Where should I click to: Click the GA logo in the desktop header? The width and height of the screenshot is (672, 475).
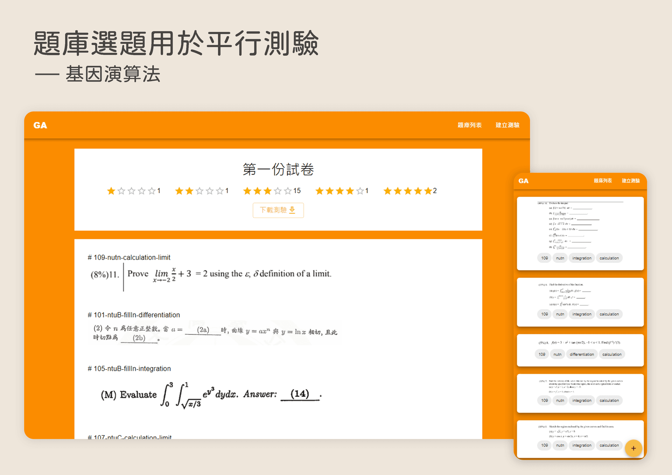click(40, 125)
